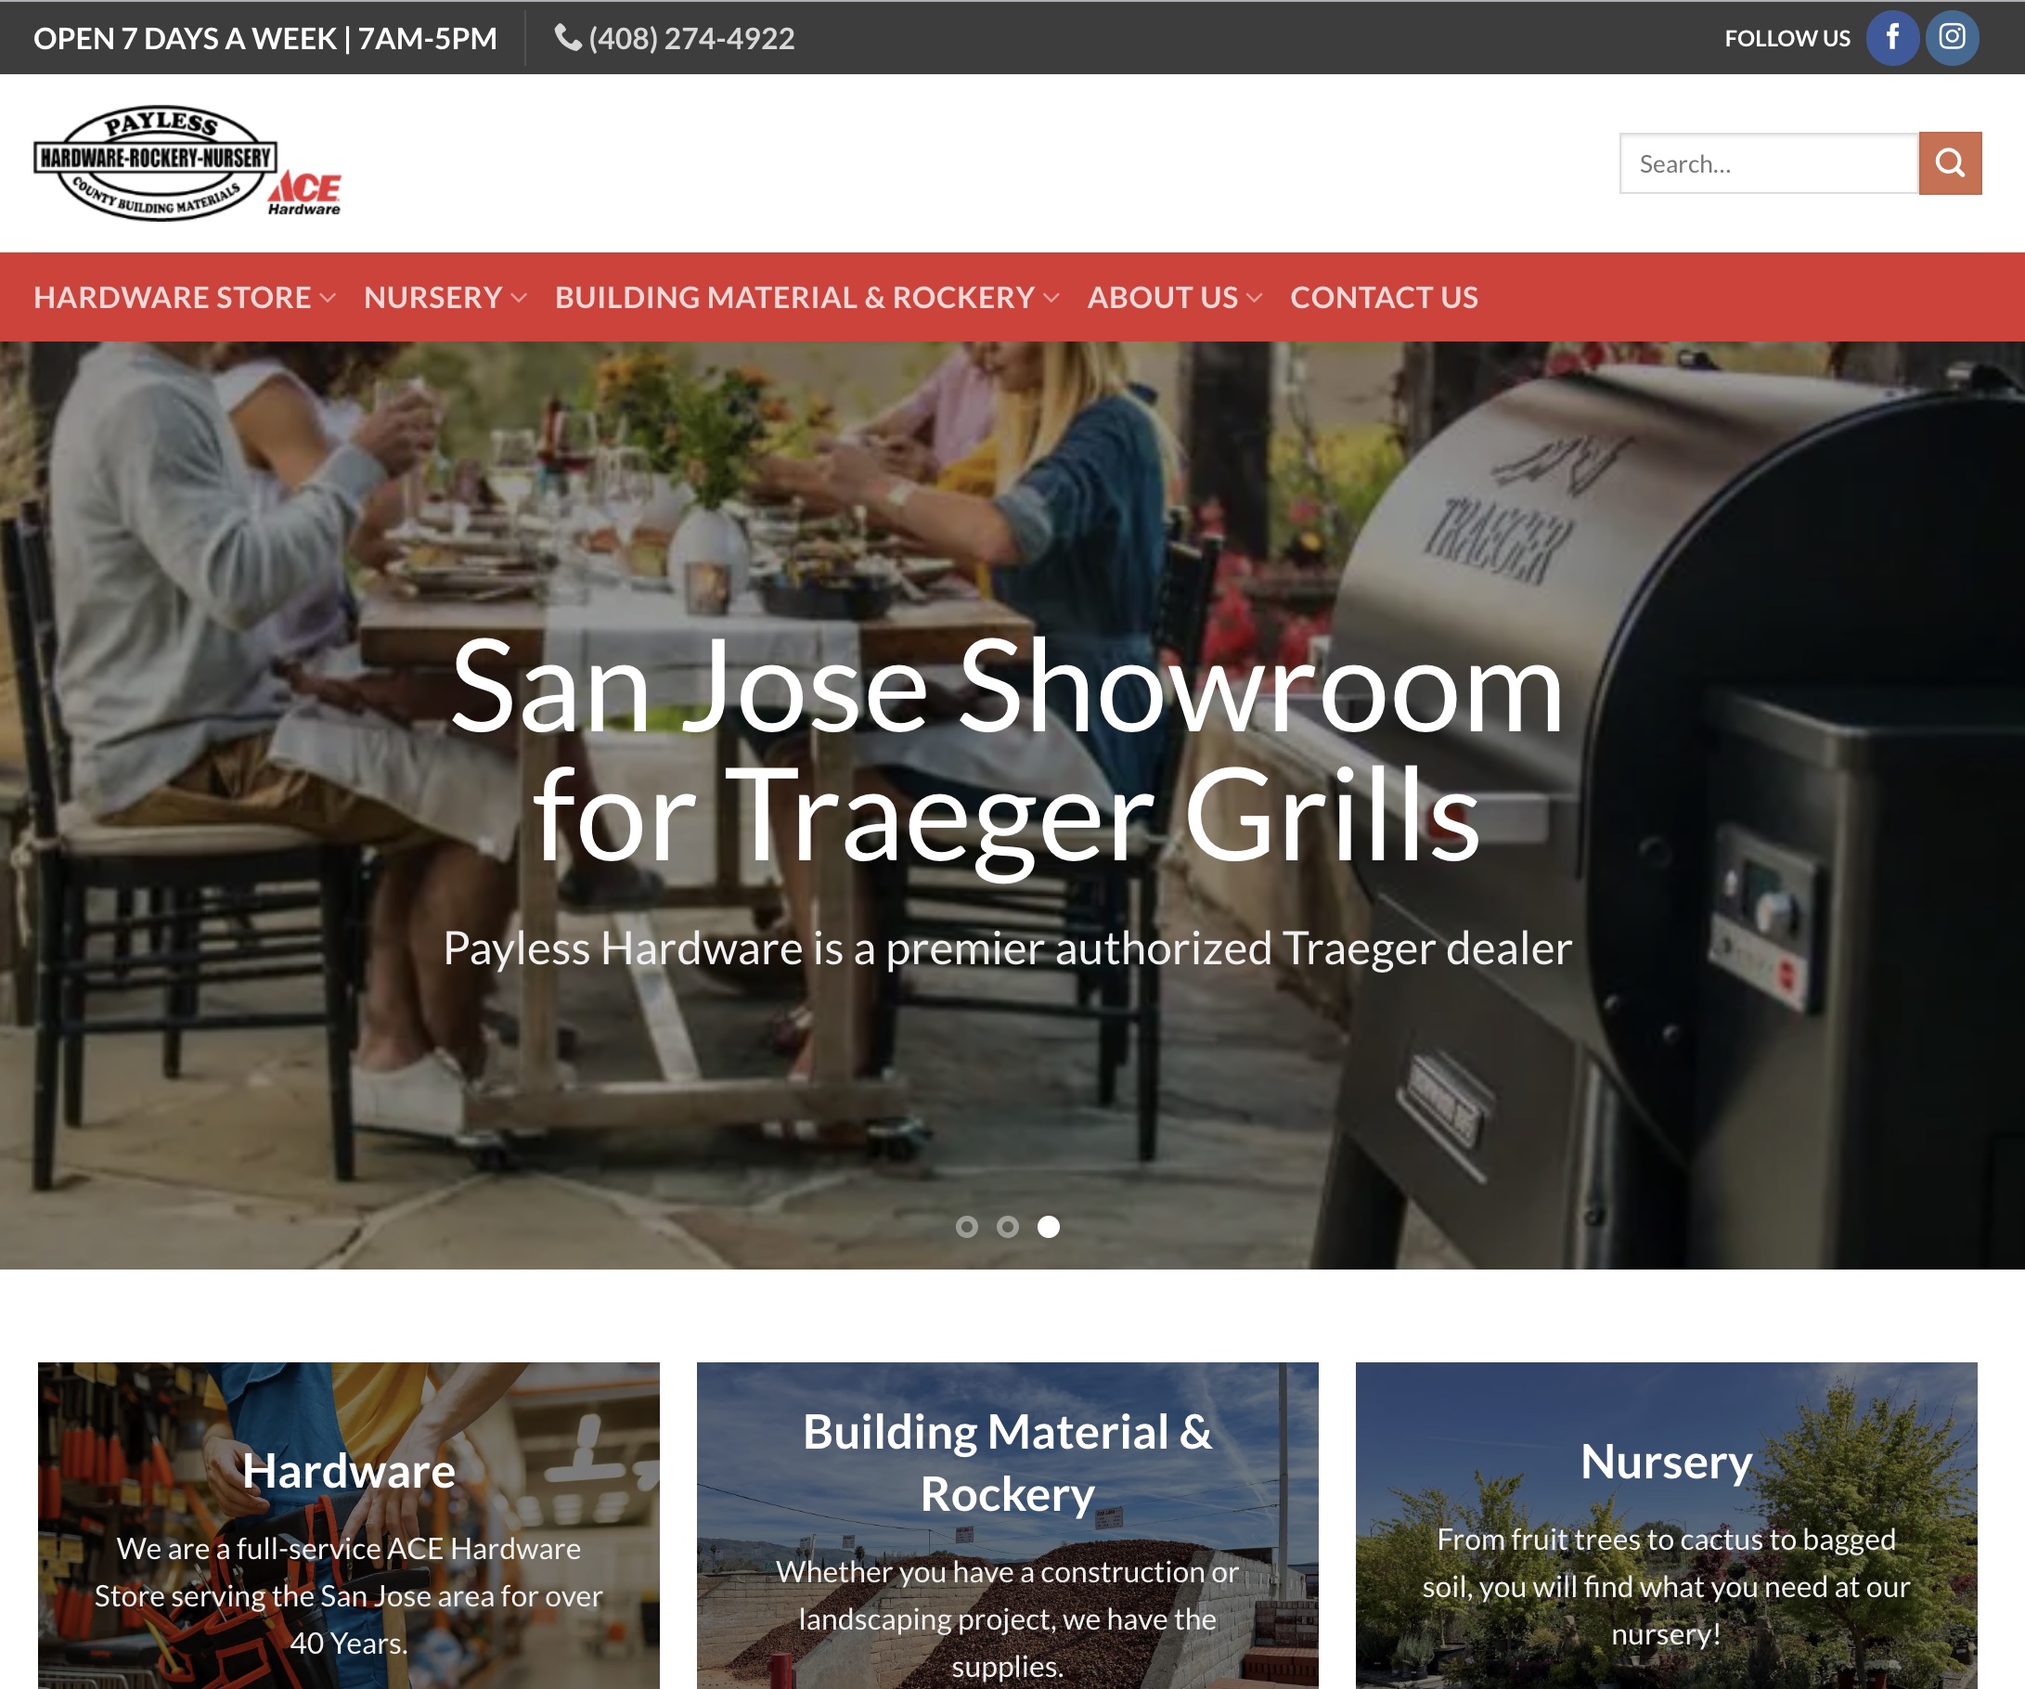Click the Nursery section card link
Viewport: 2025px width, 1689px height.
(1667, 1526)
